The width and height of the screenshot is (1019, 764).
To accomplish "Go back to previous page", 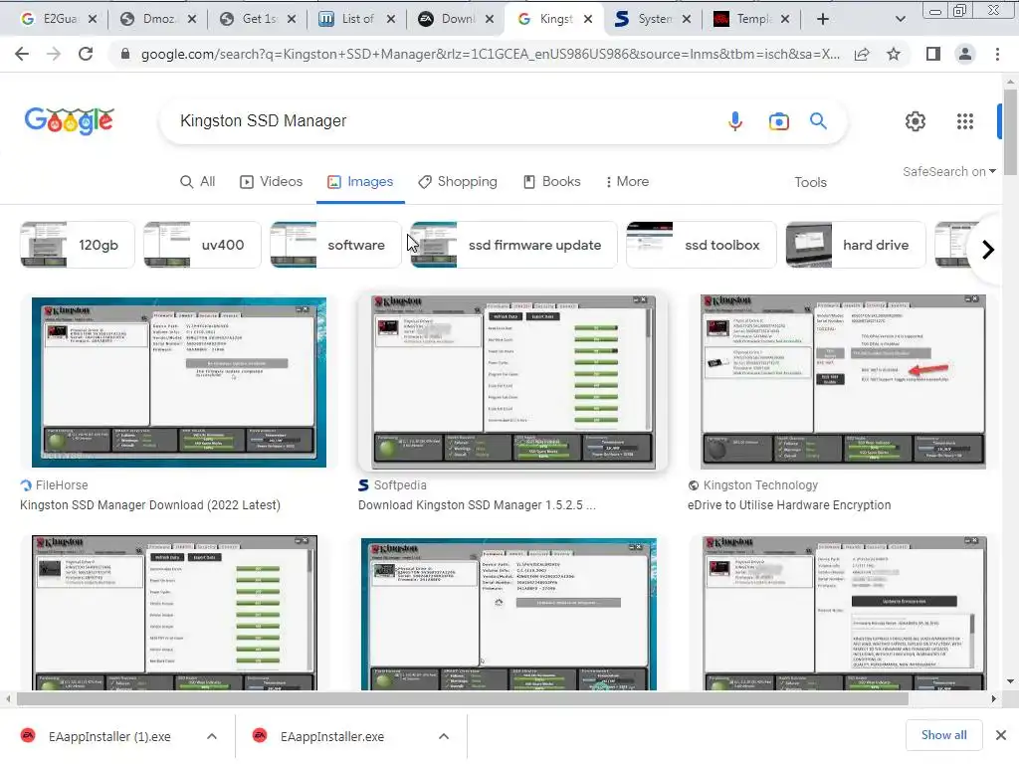I will pos(22,54).
